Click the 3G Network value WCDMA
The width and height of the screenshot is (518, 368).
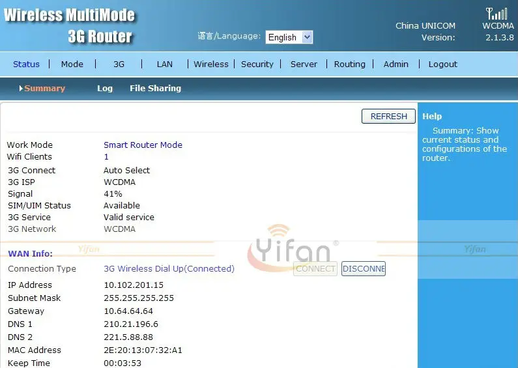click(120, 229)
